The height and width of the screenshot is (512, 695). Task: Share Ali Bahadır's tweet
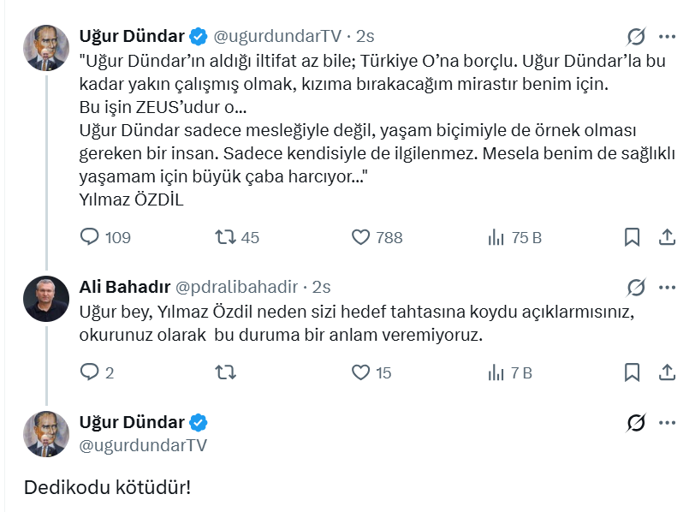tap(667, 372)
